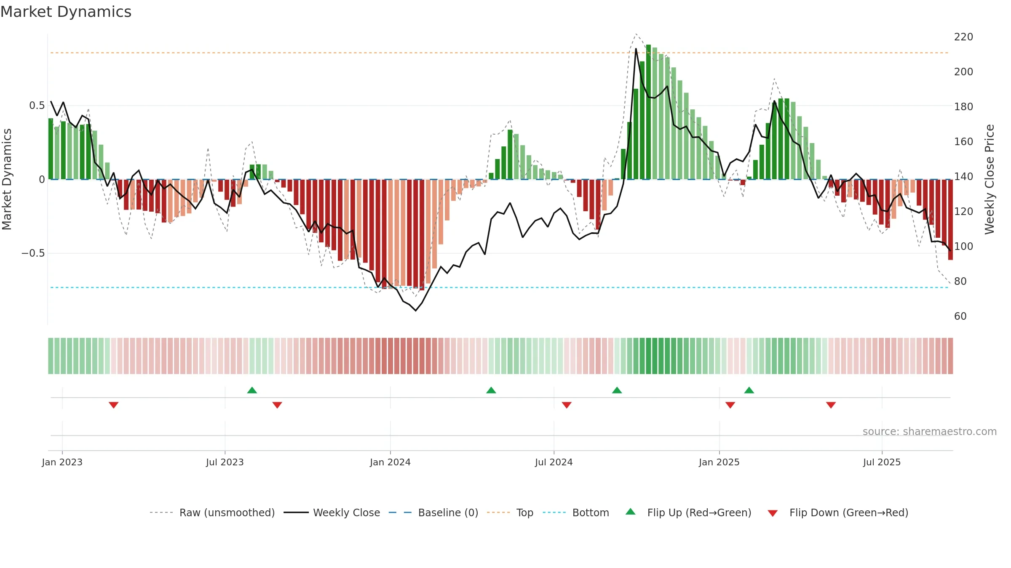
Task: Click green flip-up marker after Jul 2023
Action: pos(252,390)
